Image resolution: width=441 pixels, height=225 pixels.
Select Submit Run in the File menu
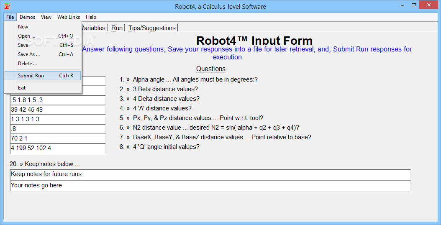(x=43, y=76)
